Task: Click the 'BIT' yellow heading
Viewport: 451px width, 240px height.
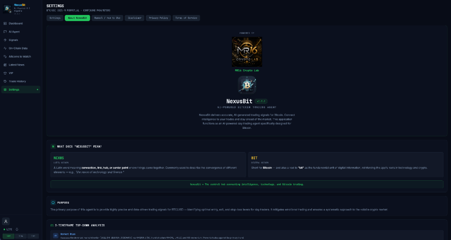Action: [x=254, y=158]
